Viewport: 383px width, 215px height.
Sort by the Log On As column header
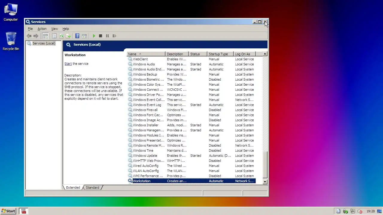[244, 54]
